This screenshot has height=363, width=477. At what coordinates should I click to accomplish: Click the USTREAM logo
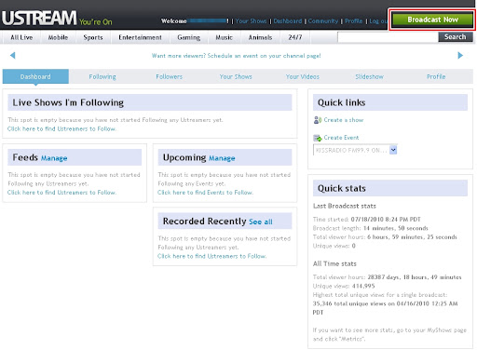[x=39, y=18]
